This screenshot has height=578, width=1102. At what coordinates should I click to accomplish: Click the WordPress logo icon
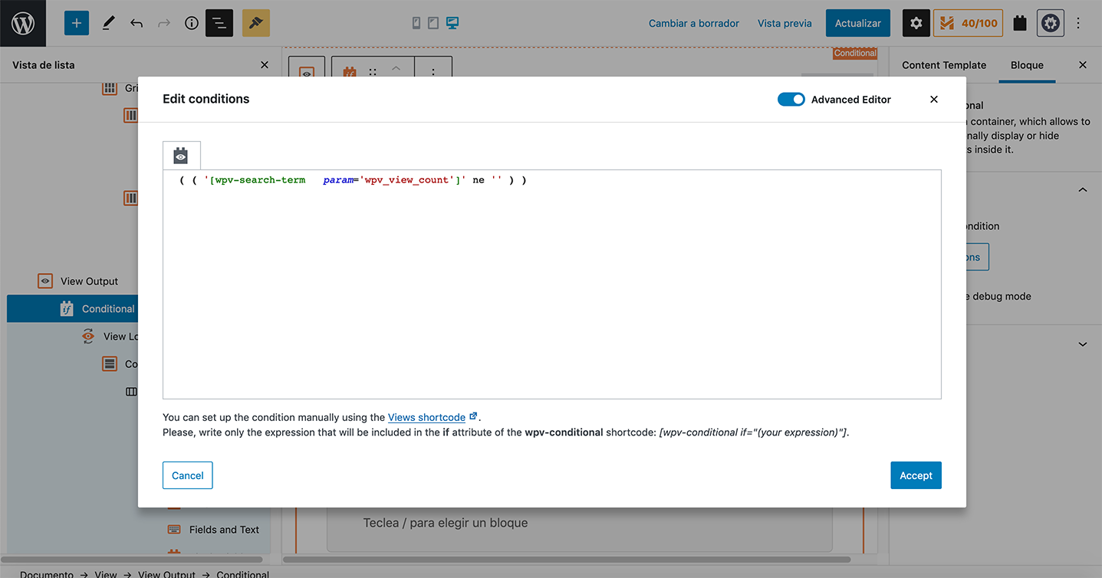[23, 23]
